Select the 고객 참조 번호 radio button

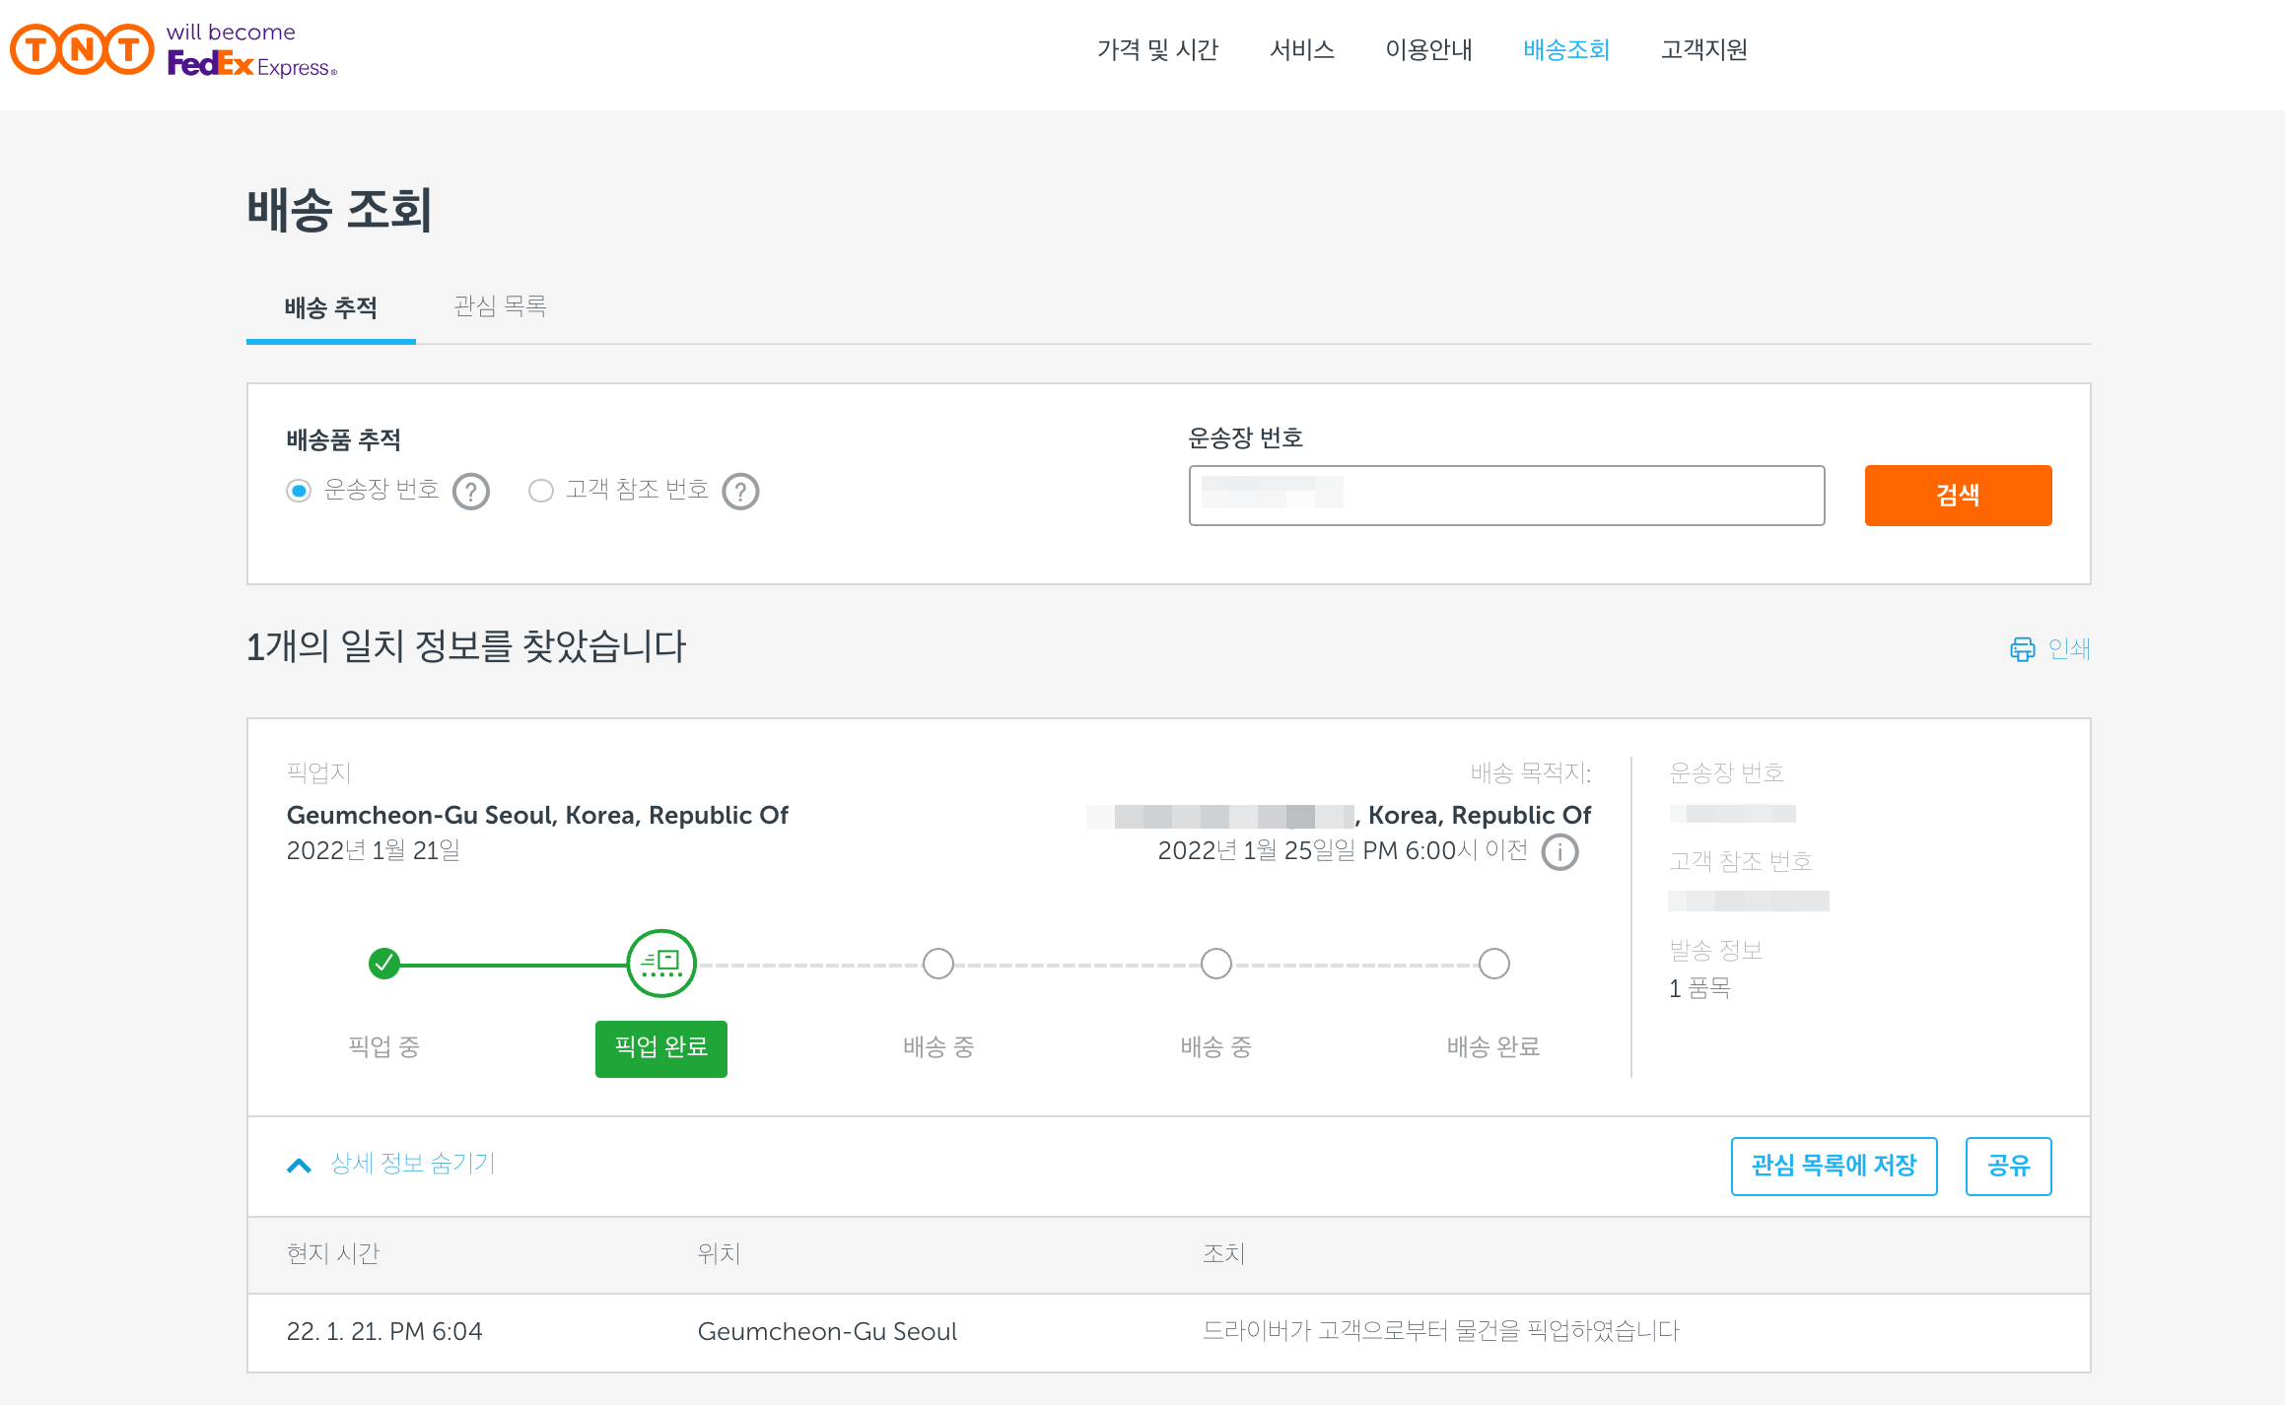point(541,491)
